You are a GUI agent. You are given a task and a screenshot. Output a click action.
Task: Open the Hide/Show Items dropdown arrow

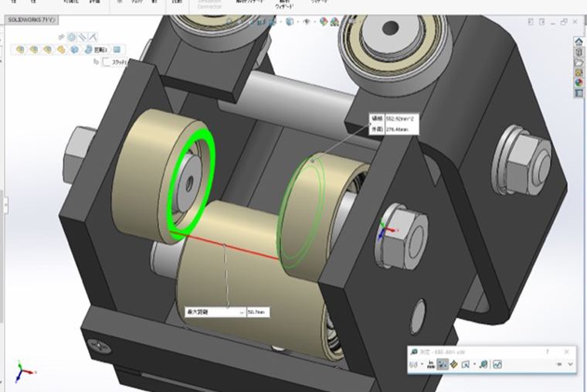click(315, 22)
